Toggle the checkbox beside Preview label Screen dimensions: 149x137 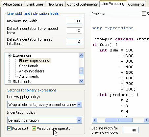point(144,14)
